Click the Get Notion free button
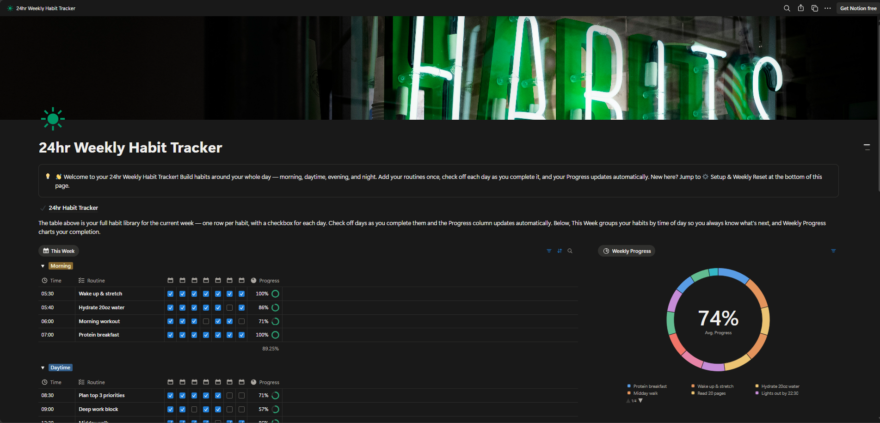Image resolution: width=880 pixels, height=423 pixels. [858, 8]
